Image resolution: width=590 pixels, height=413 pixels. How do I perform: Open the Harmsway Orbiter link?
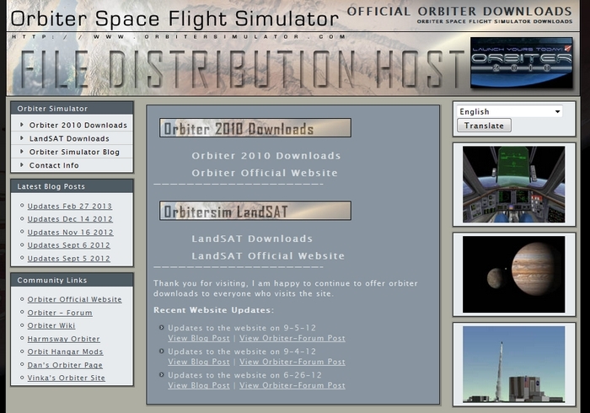point(63,339)
